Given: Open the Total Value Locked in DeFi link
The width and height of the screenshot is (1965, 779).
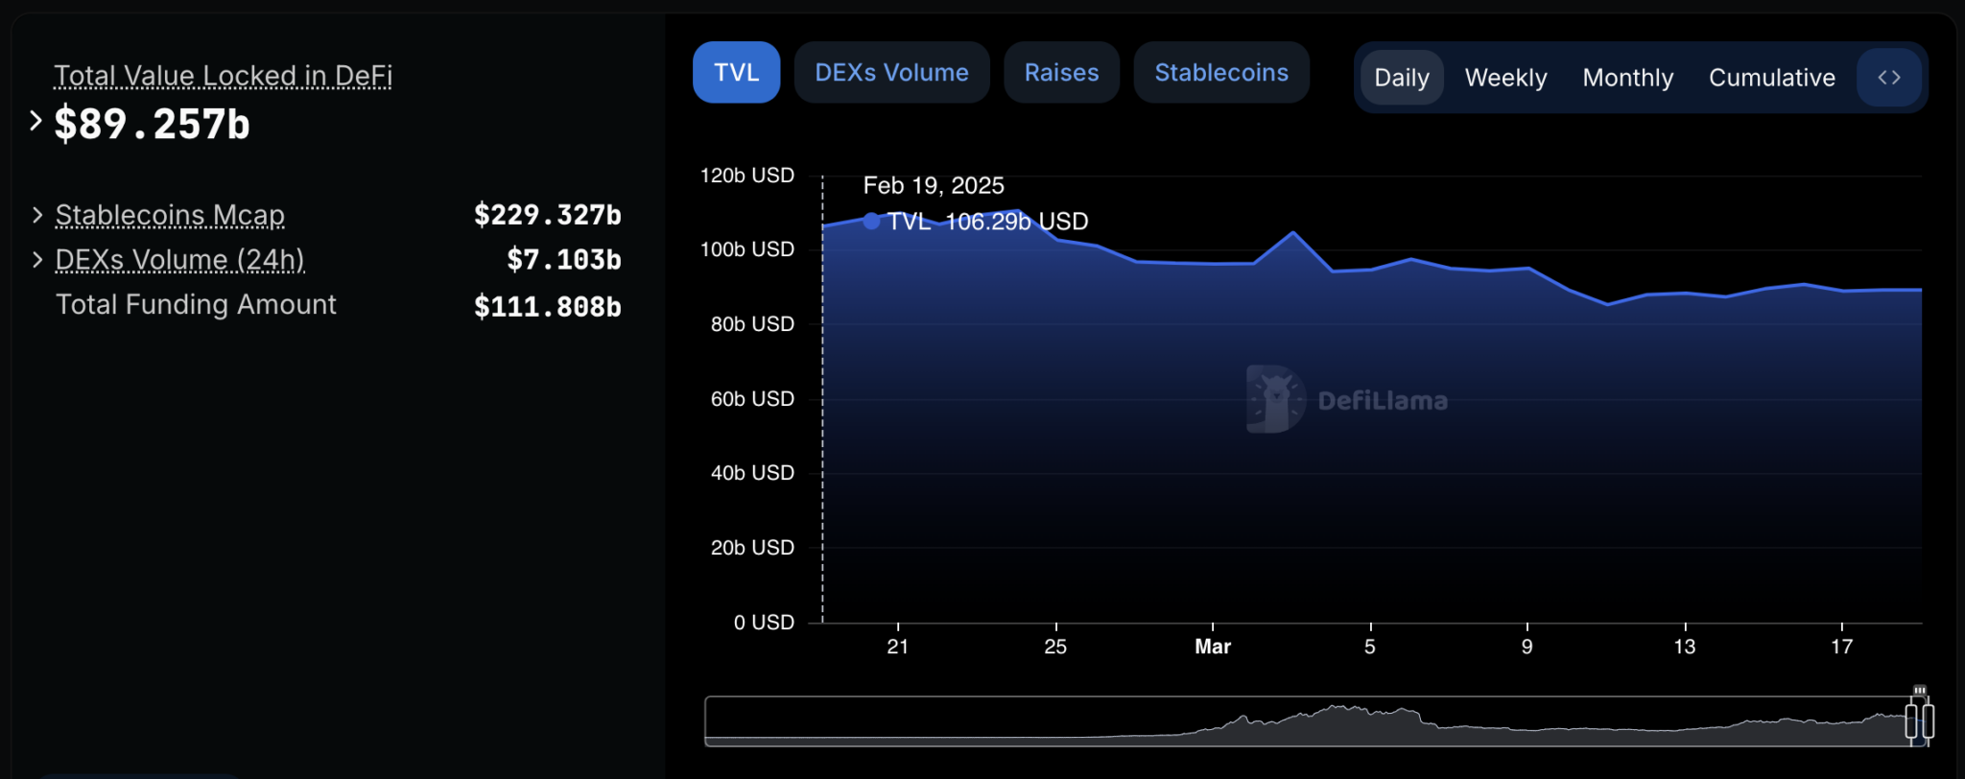Looking at the screenshot, I should (223, 76).
